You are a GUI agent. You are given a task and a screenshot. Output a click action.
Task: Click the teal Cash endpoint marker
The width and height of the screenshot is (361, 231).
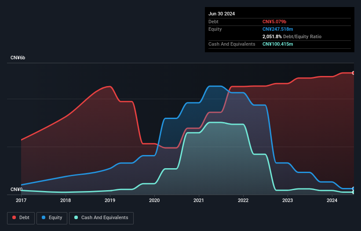point(354,192)
